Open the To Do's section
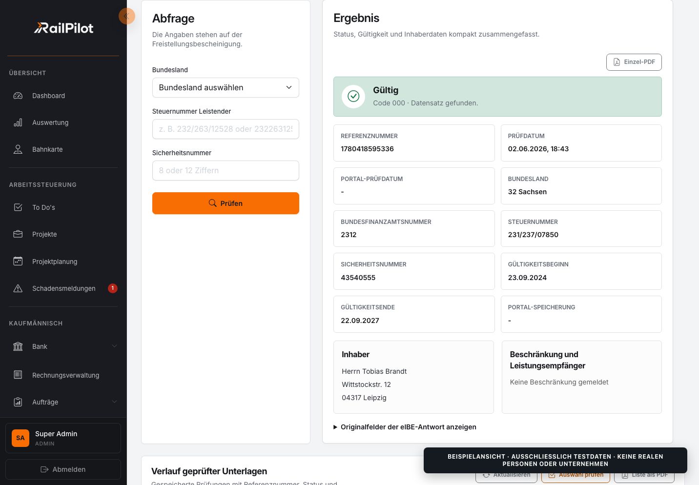Screen dimensions: 699x485 (x=63, y=207)
